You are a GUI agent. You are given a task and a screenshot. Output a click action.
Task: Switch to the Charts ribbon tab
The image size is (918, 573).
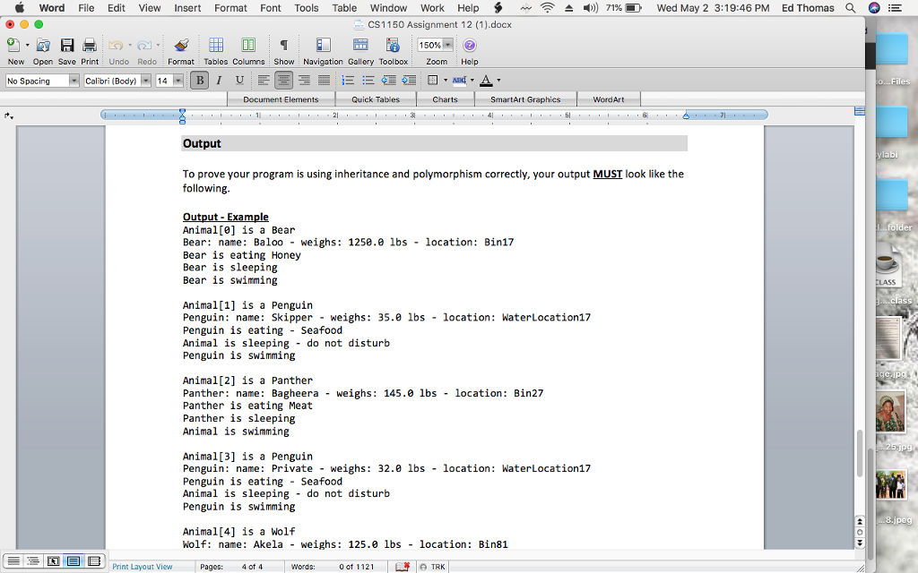click(446, 99)
